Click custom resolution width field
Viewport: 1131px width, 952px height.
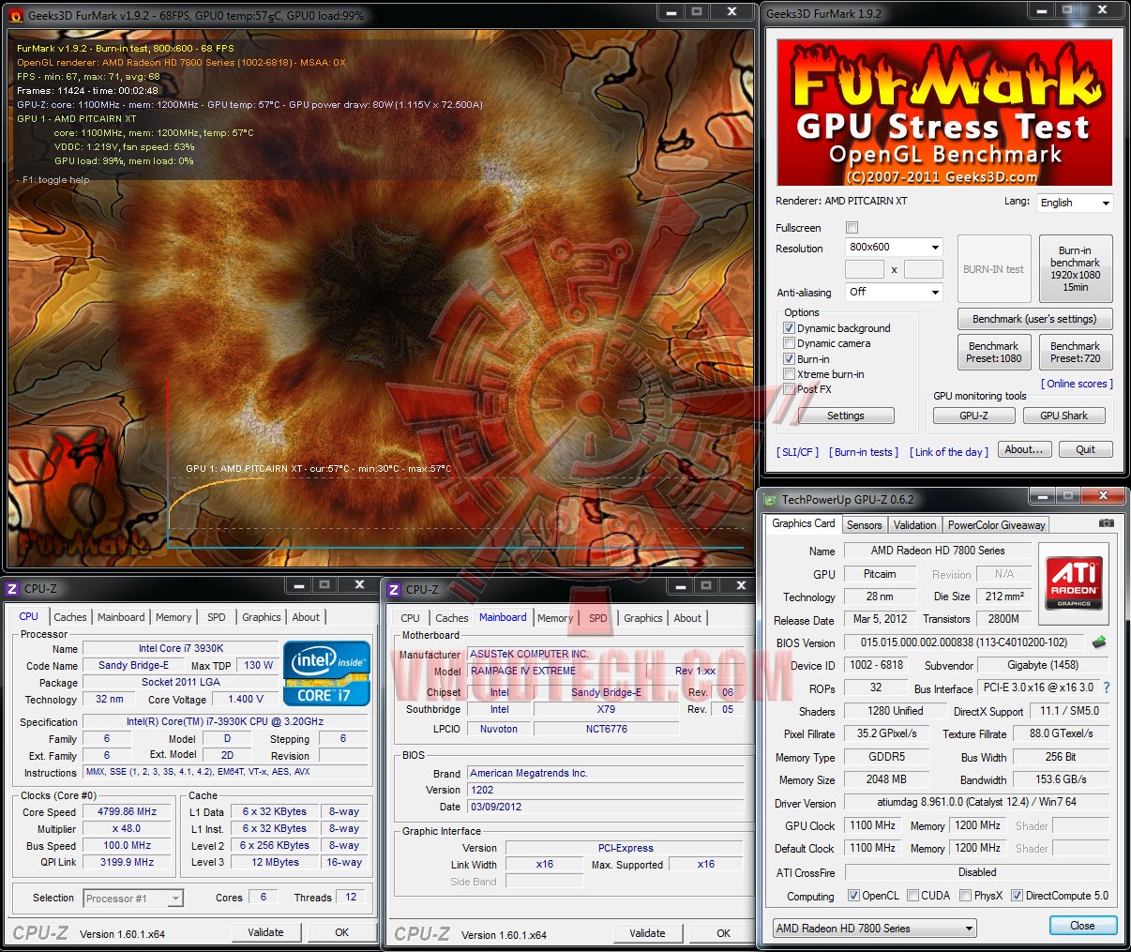click(x=865, y=269)
